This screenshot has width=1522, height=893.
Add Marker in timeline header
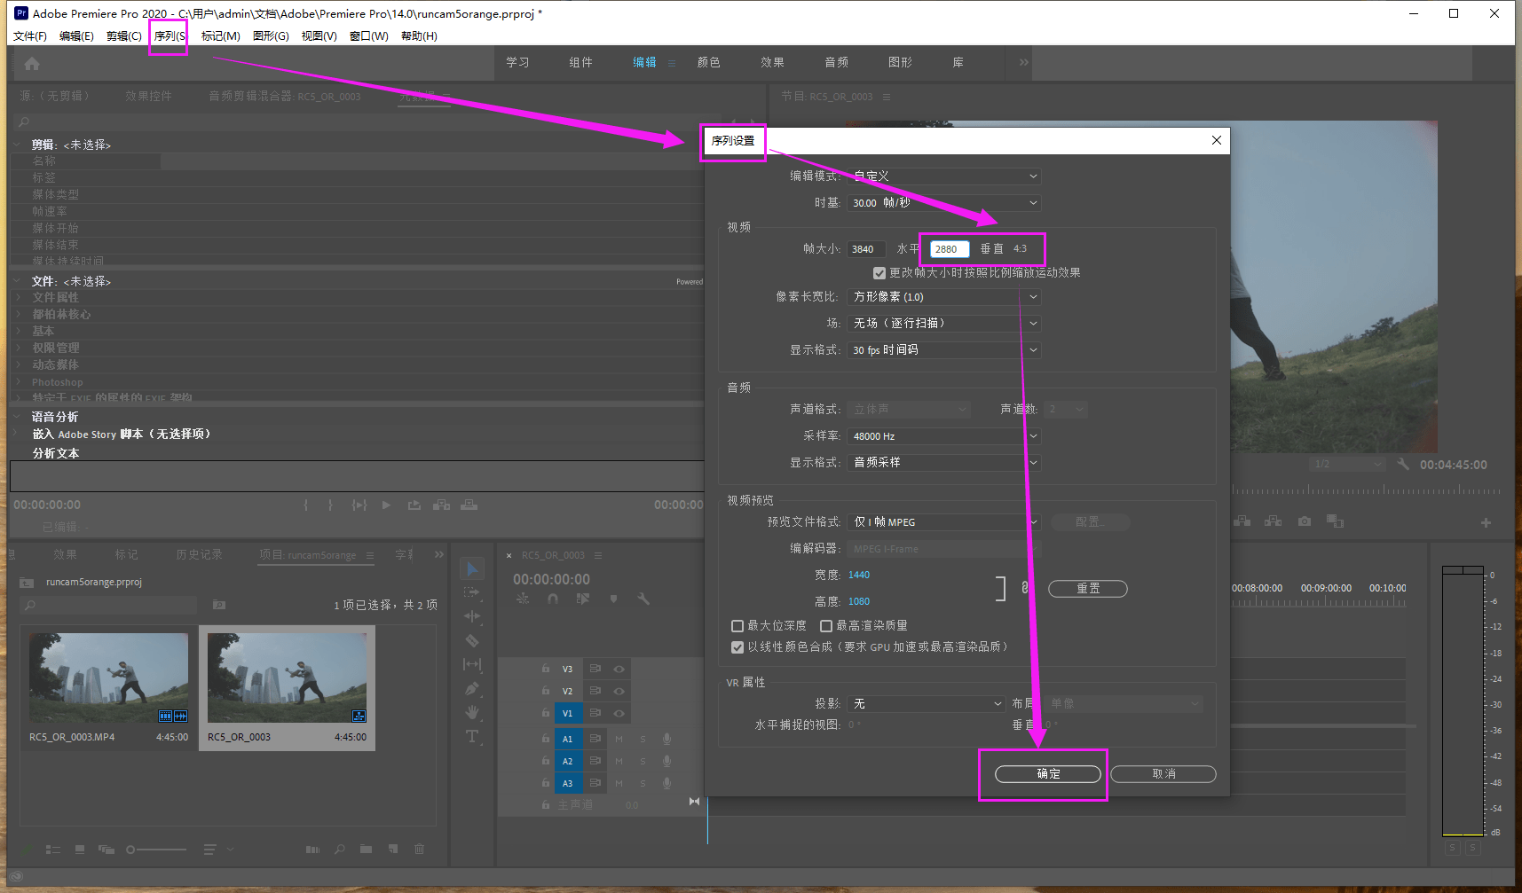coord(613,599)
